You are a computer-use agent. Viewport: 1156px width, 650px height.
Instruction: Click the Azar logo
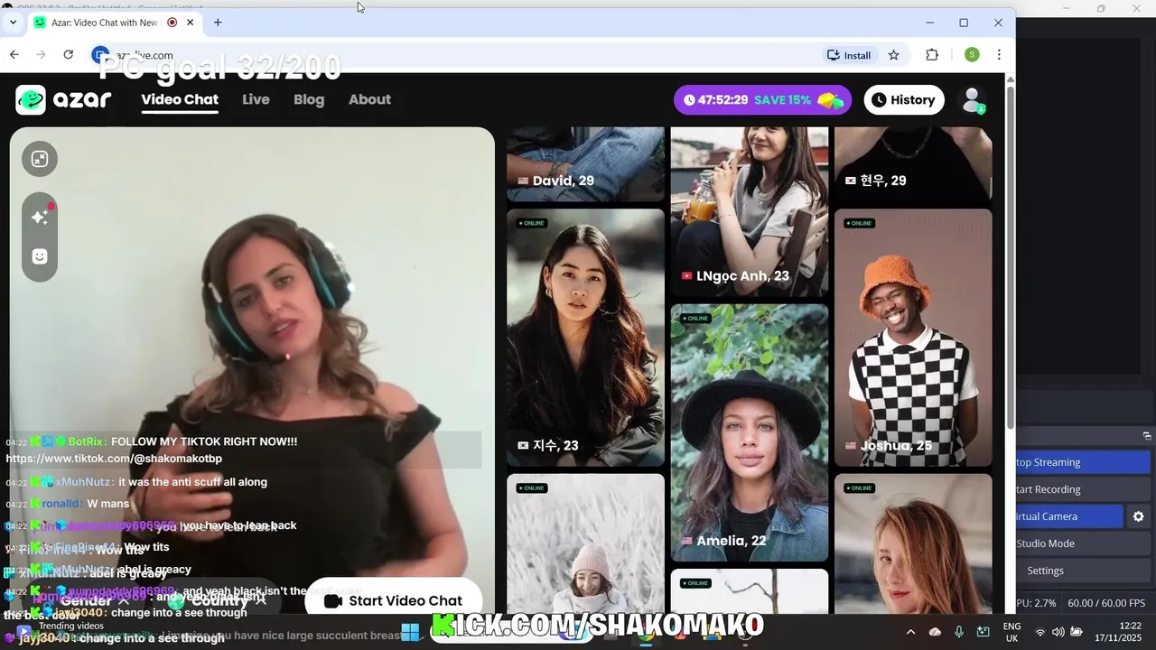point(63,99)
